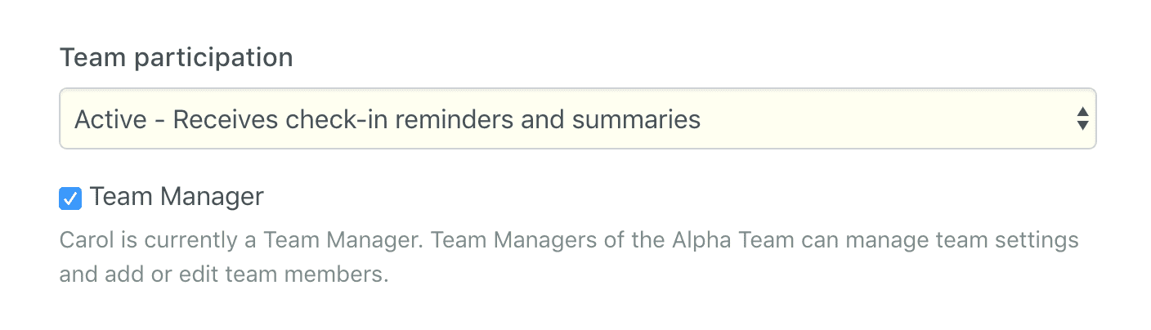The height and width of the screenshot is (330, 1151).
Task: Click the up-down arrows on the participation select
Action: coord(1082,119)
